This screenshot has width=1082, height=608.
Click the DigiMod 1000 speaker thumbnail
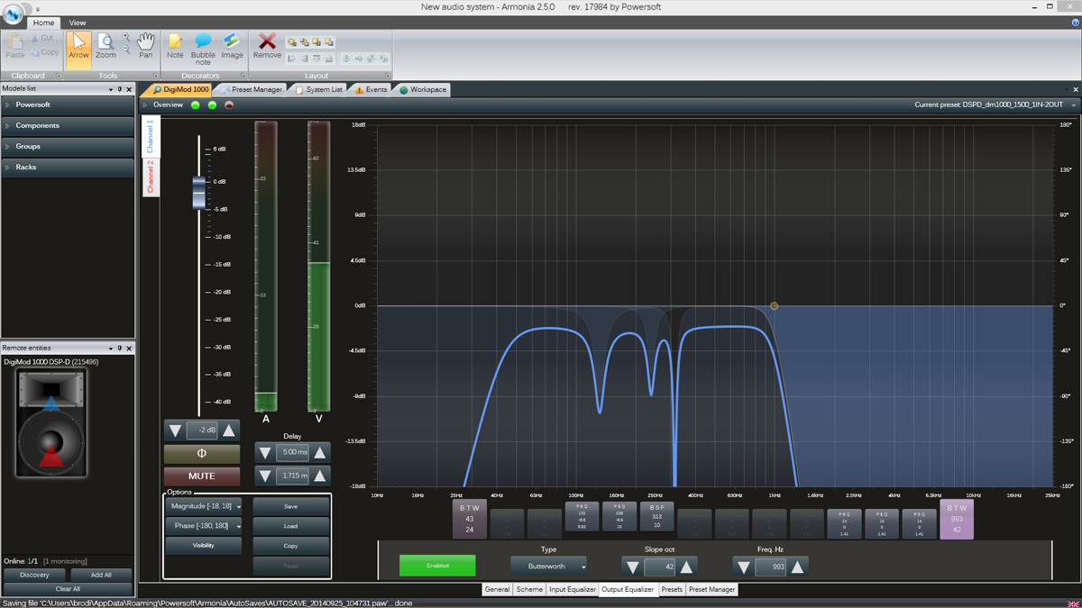pos(51,422)
